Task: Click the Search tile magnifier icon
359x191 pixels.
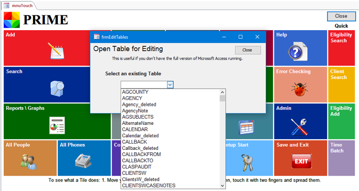Action: (57, 88)
